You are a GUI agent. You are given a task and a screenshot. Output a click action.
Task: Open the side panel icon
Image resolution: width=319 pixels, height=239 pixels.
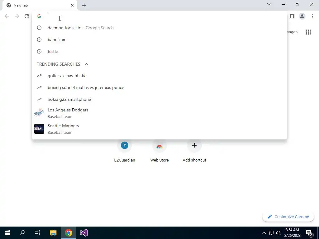(292, 16)
